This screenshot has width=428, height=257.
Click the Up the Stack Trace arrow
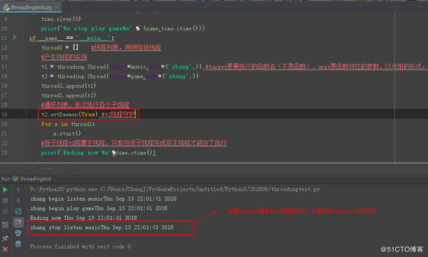[18, 189]
